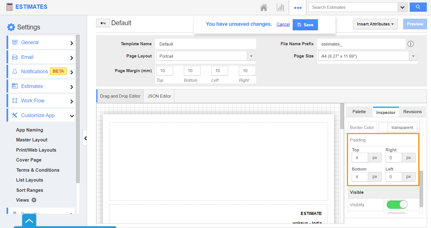The width and height of the screenshot is (431, 228).
Task: Open the ESTIMATES home icon
Action: (x=264, y=7)
